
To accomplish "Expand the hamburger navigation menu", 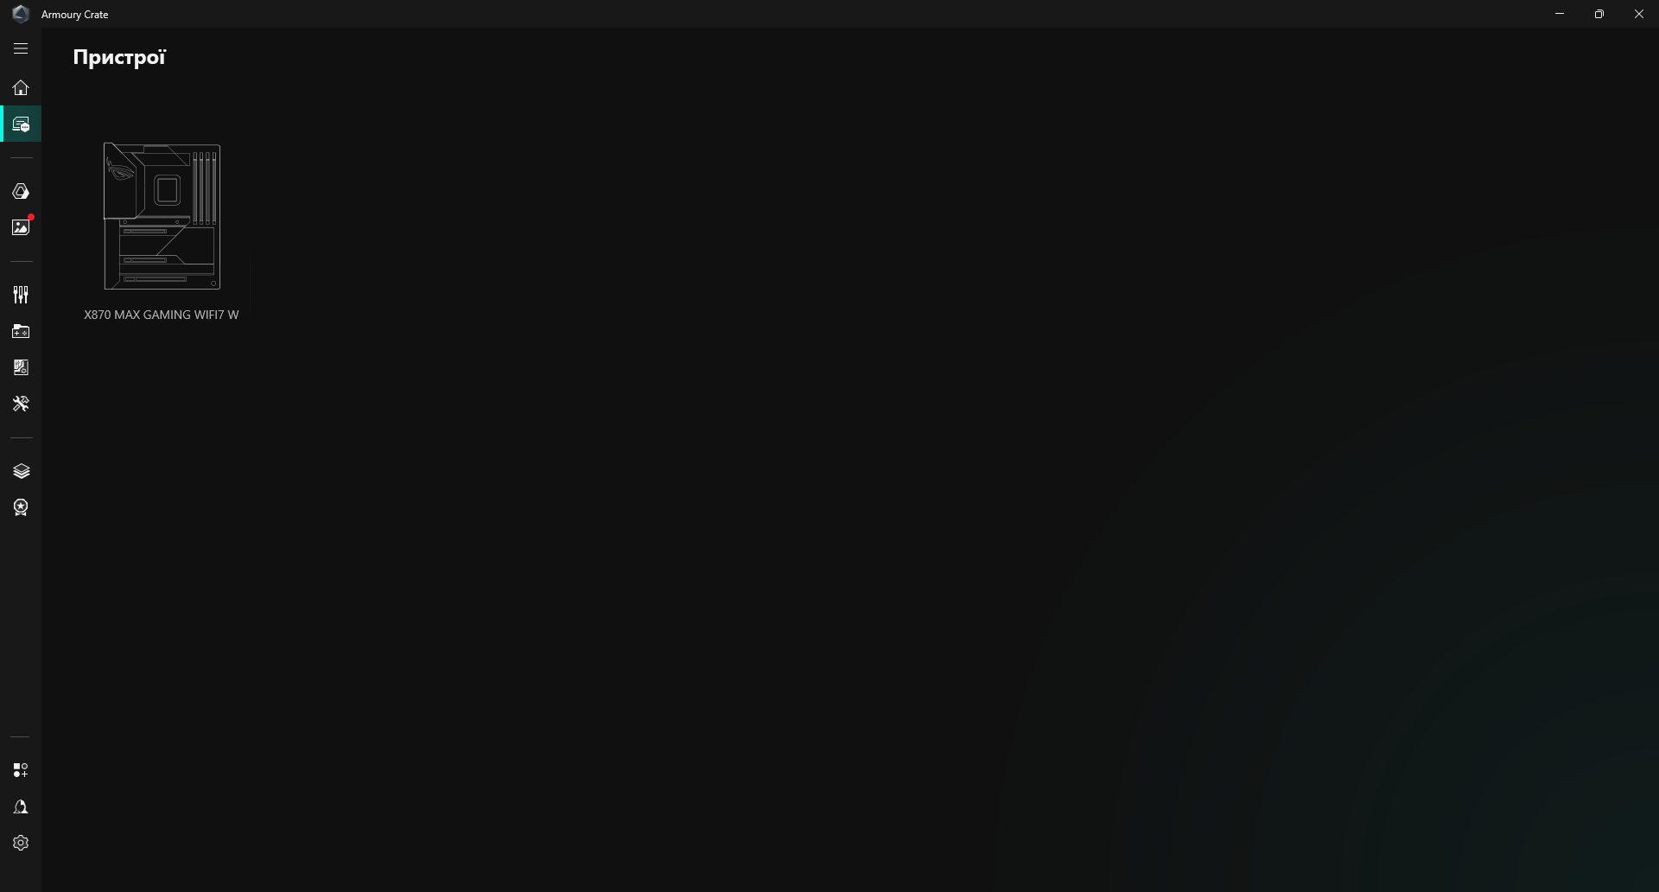I will pos(21,48).
